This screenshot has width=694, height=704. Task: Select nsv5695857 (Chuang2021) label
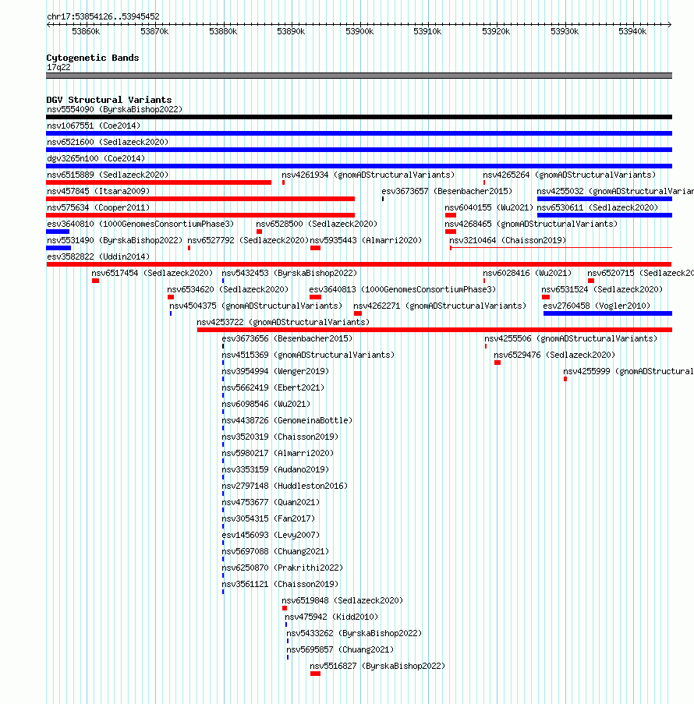click(x=341, y=650)
